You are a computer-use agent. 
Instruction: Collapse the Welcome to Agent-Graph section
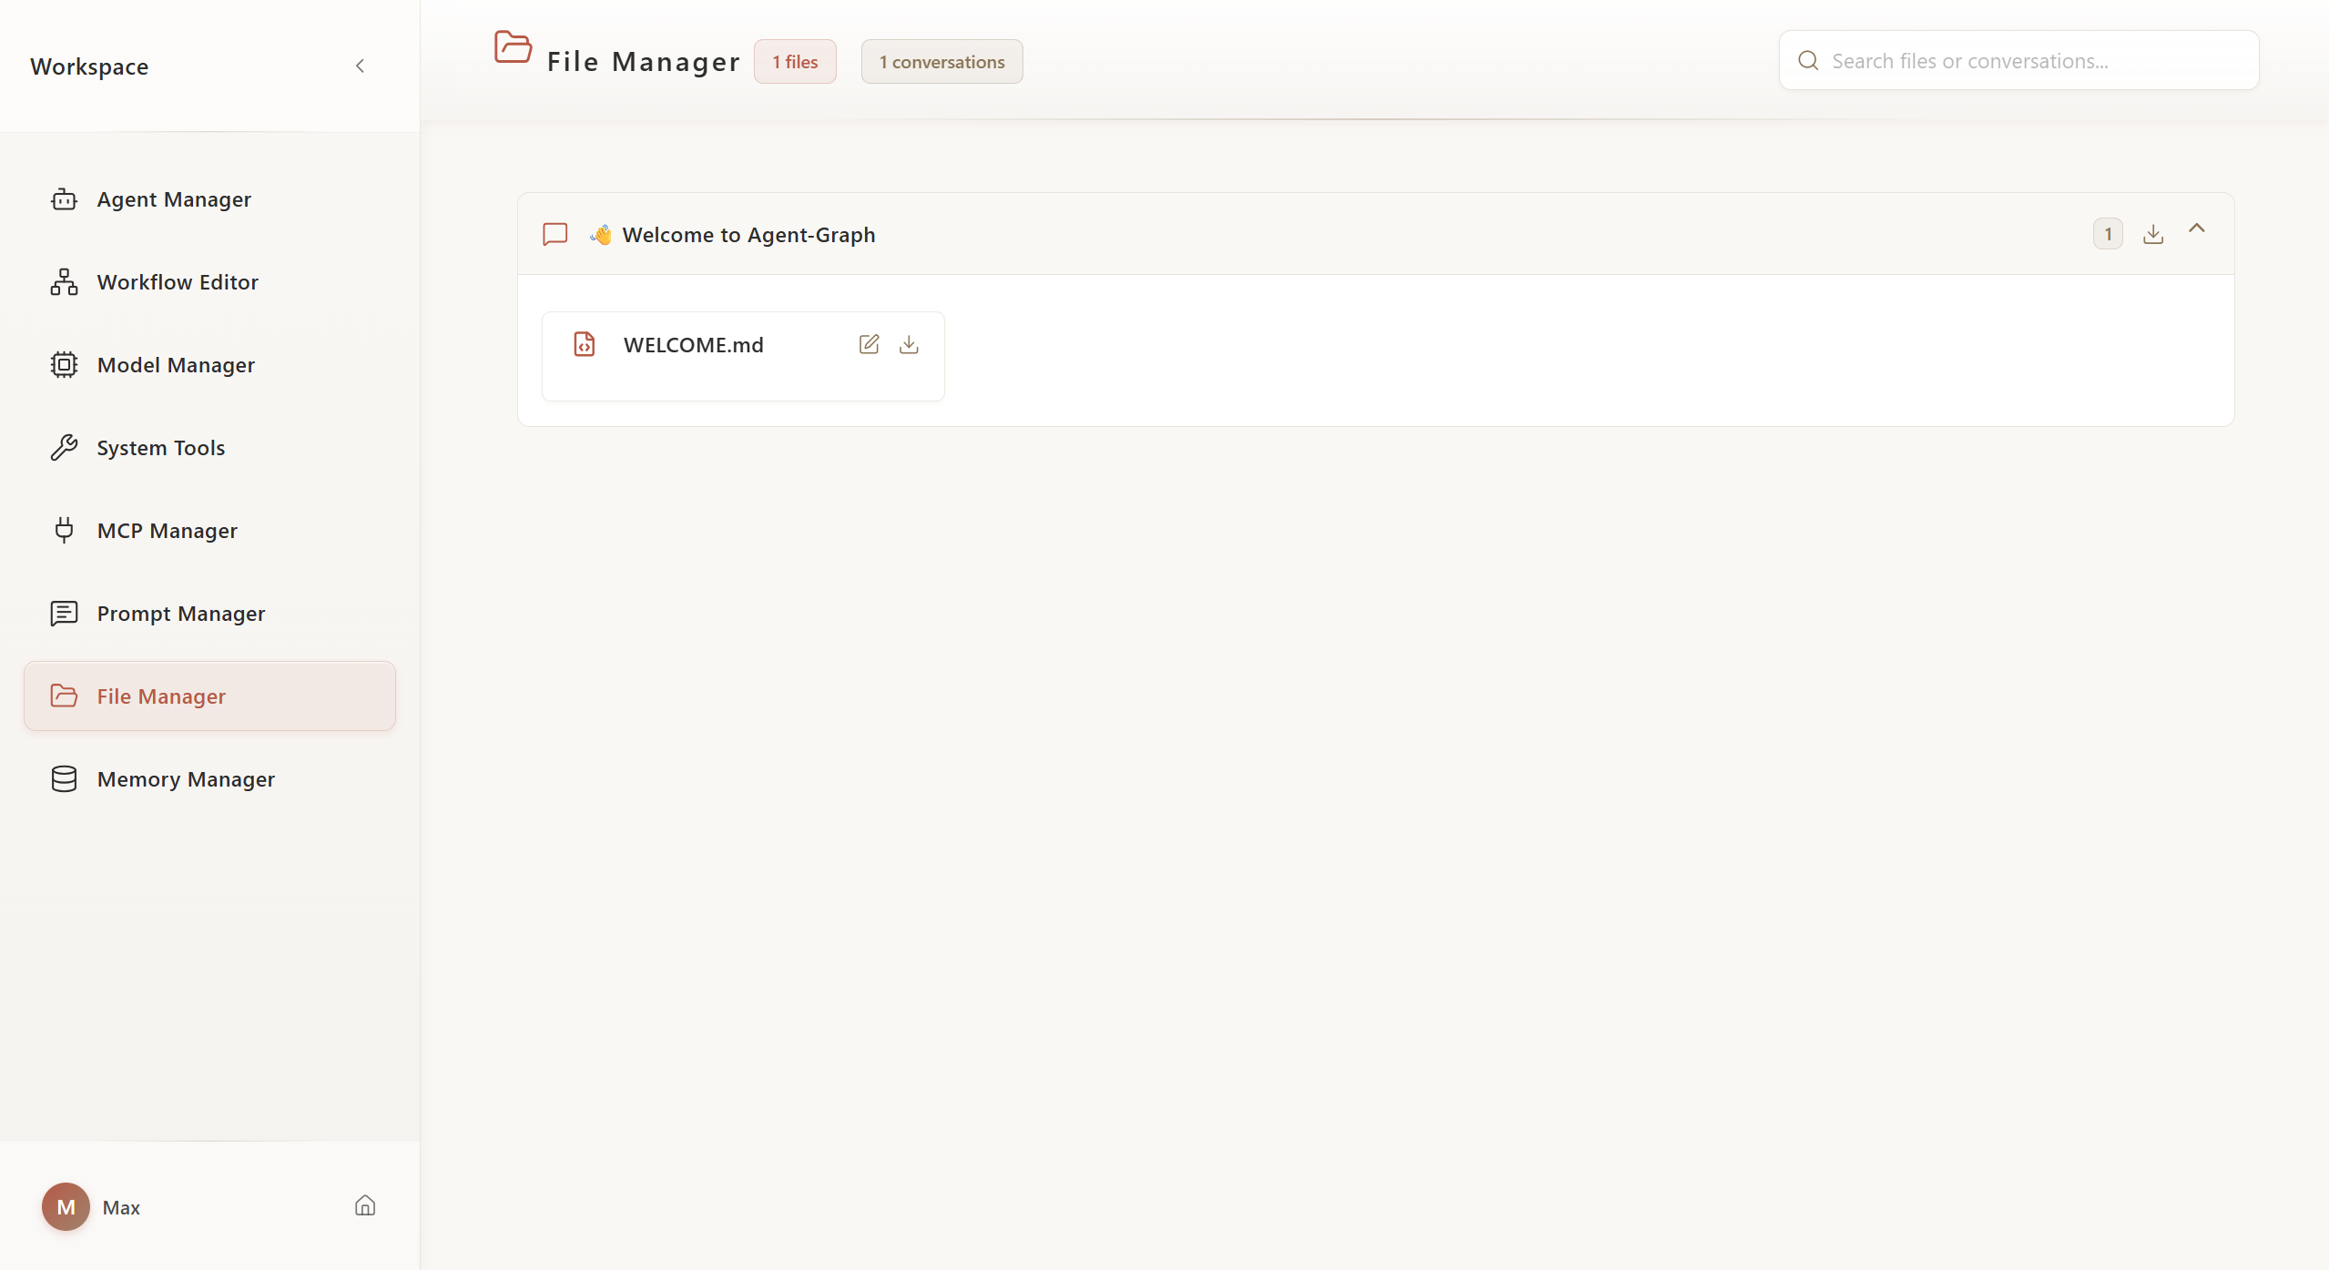point(2197,230)
